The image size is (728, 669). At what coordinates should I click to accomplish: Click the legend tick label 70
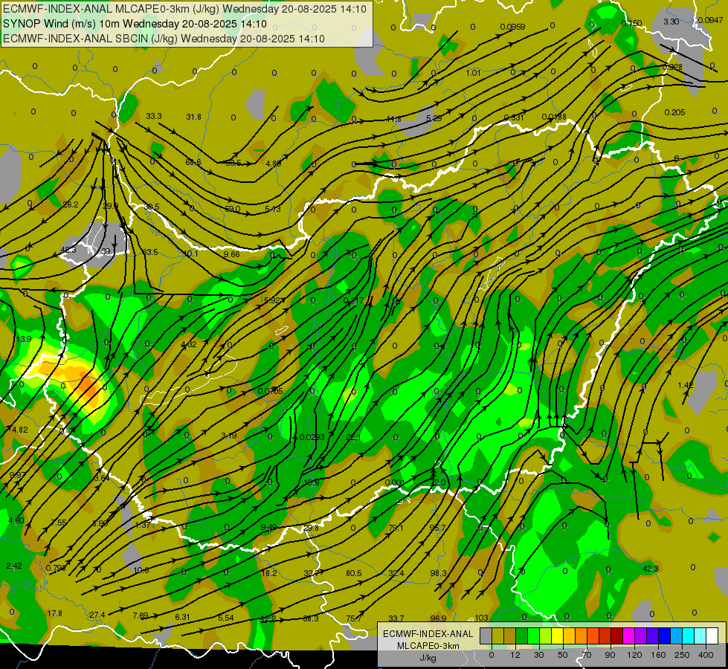[x=586, y=655]
